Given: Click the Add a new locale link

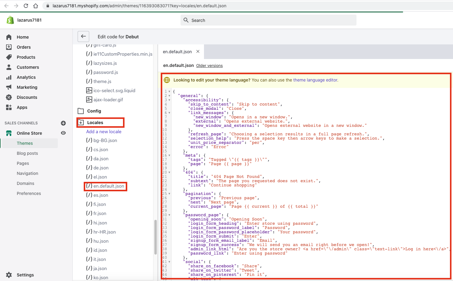Looking at the screenshot, I should point(104,132).
